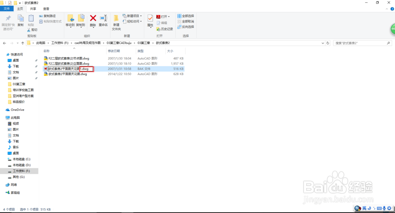The image size is (395, 213).
Task: Open the Copy to command
Action: click(81, 21)
